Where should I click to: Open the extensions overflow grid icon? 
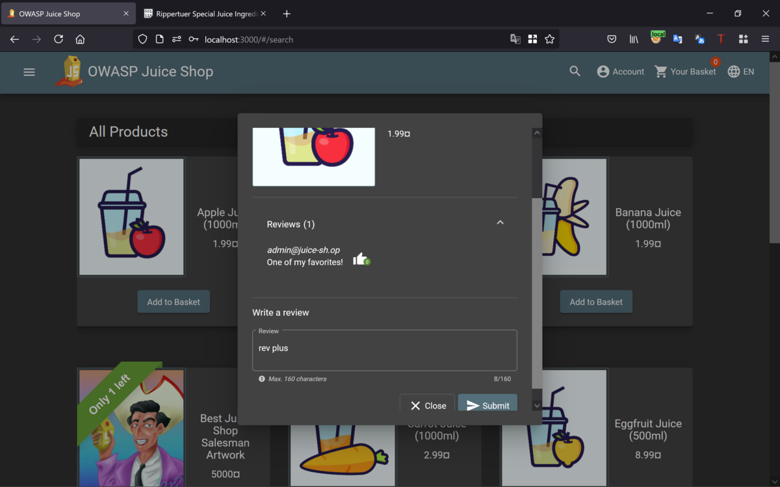pyautogui.click(x=743, y=40)
